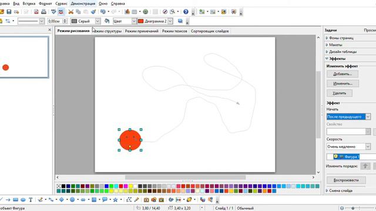This screenshot has height=211, width=376.
Task: Pick the yellow swatch in top palette row
Action: (x=130, y=186)
